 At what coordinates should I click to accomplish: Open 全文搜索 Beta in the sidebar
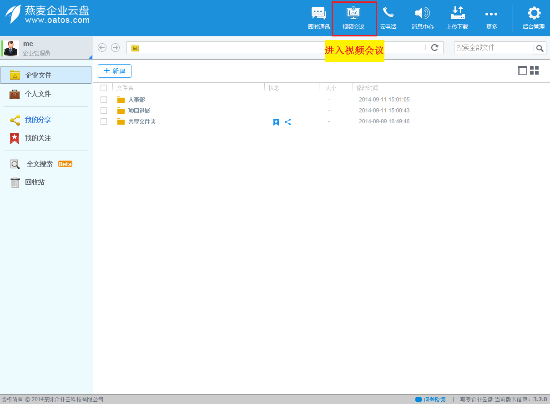tap(46, 164)
